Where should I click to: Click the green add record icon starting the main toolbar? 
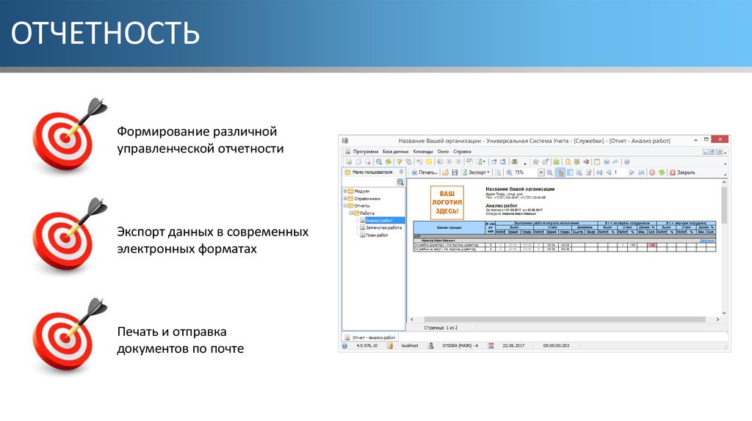(x=349, y=162)
